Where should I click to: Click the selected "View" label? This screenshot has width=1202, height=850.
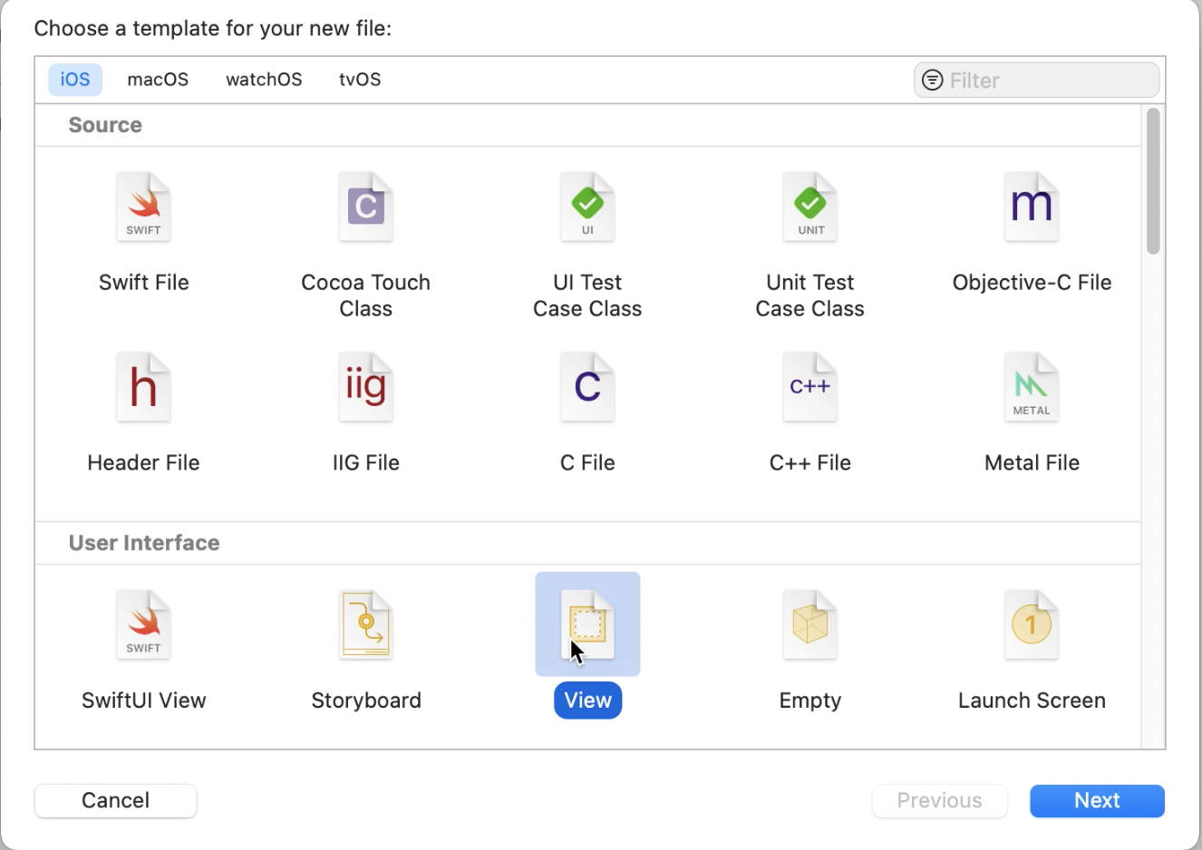(587, 700)
